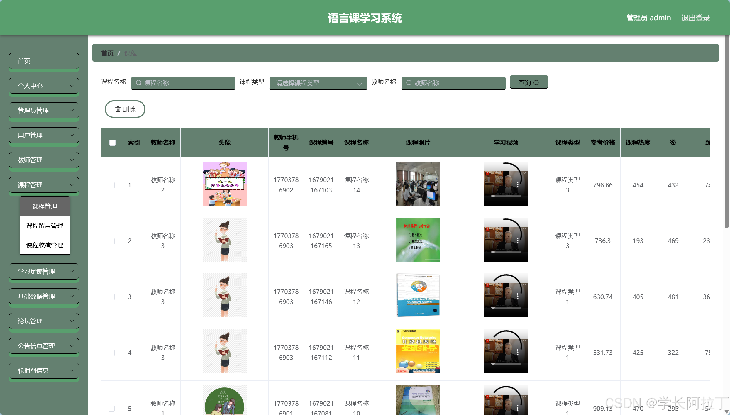Viewport: 730px width, 415px height.
Task: Click the play area of row 3 learning video
Action: [x=506, y=295]
